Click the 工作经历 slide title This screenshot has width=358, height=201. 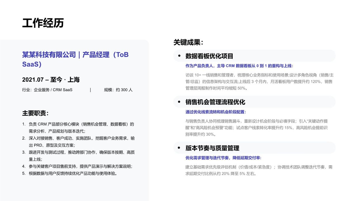[x=43, y=23]
